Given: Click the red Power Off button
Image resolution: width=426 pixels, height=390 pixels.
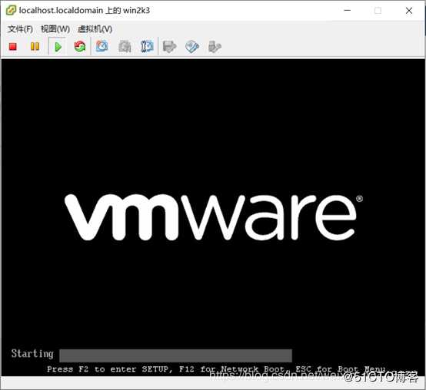Looking at the screenshot, I should [13, 47].
